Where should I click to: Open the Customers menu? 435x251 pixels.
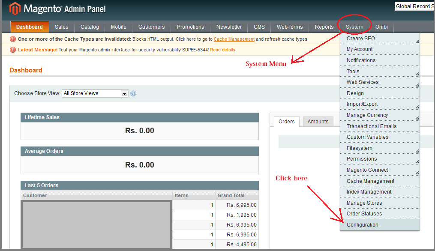[151, 27]
